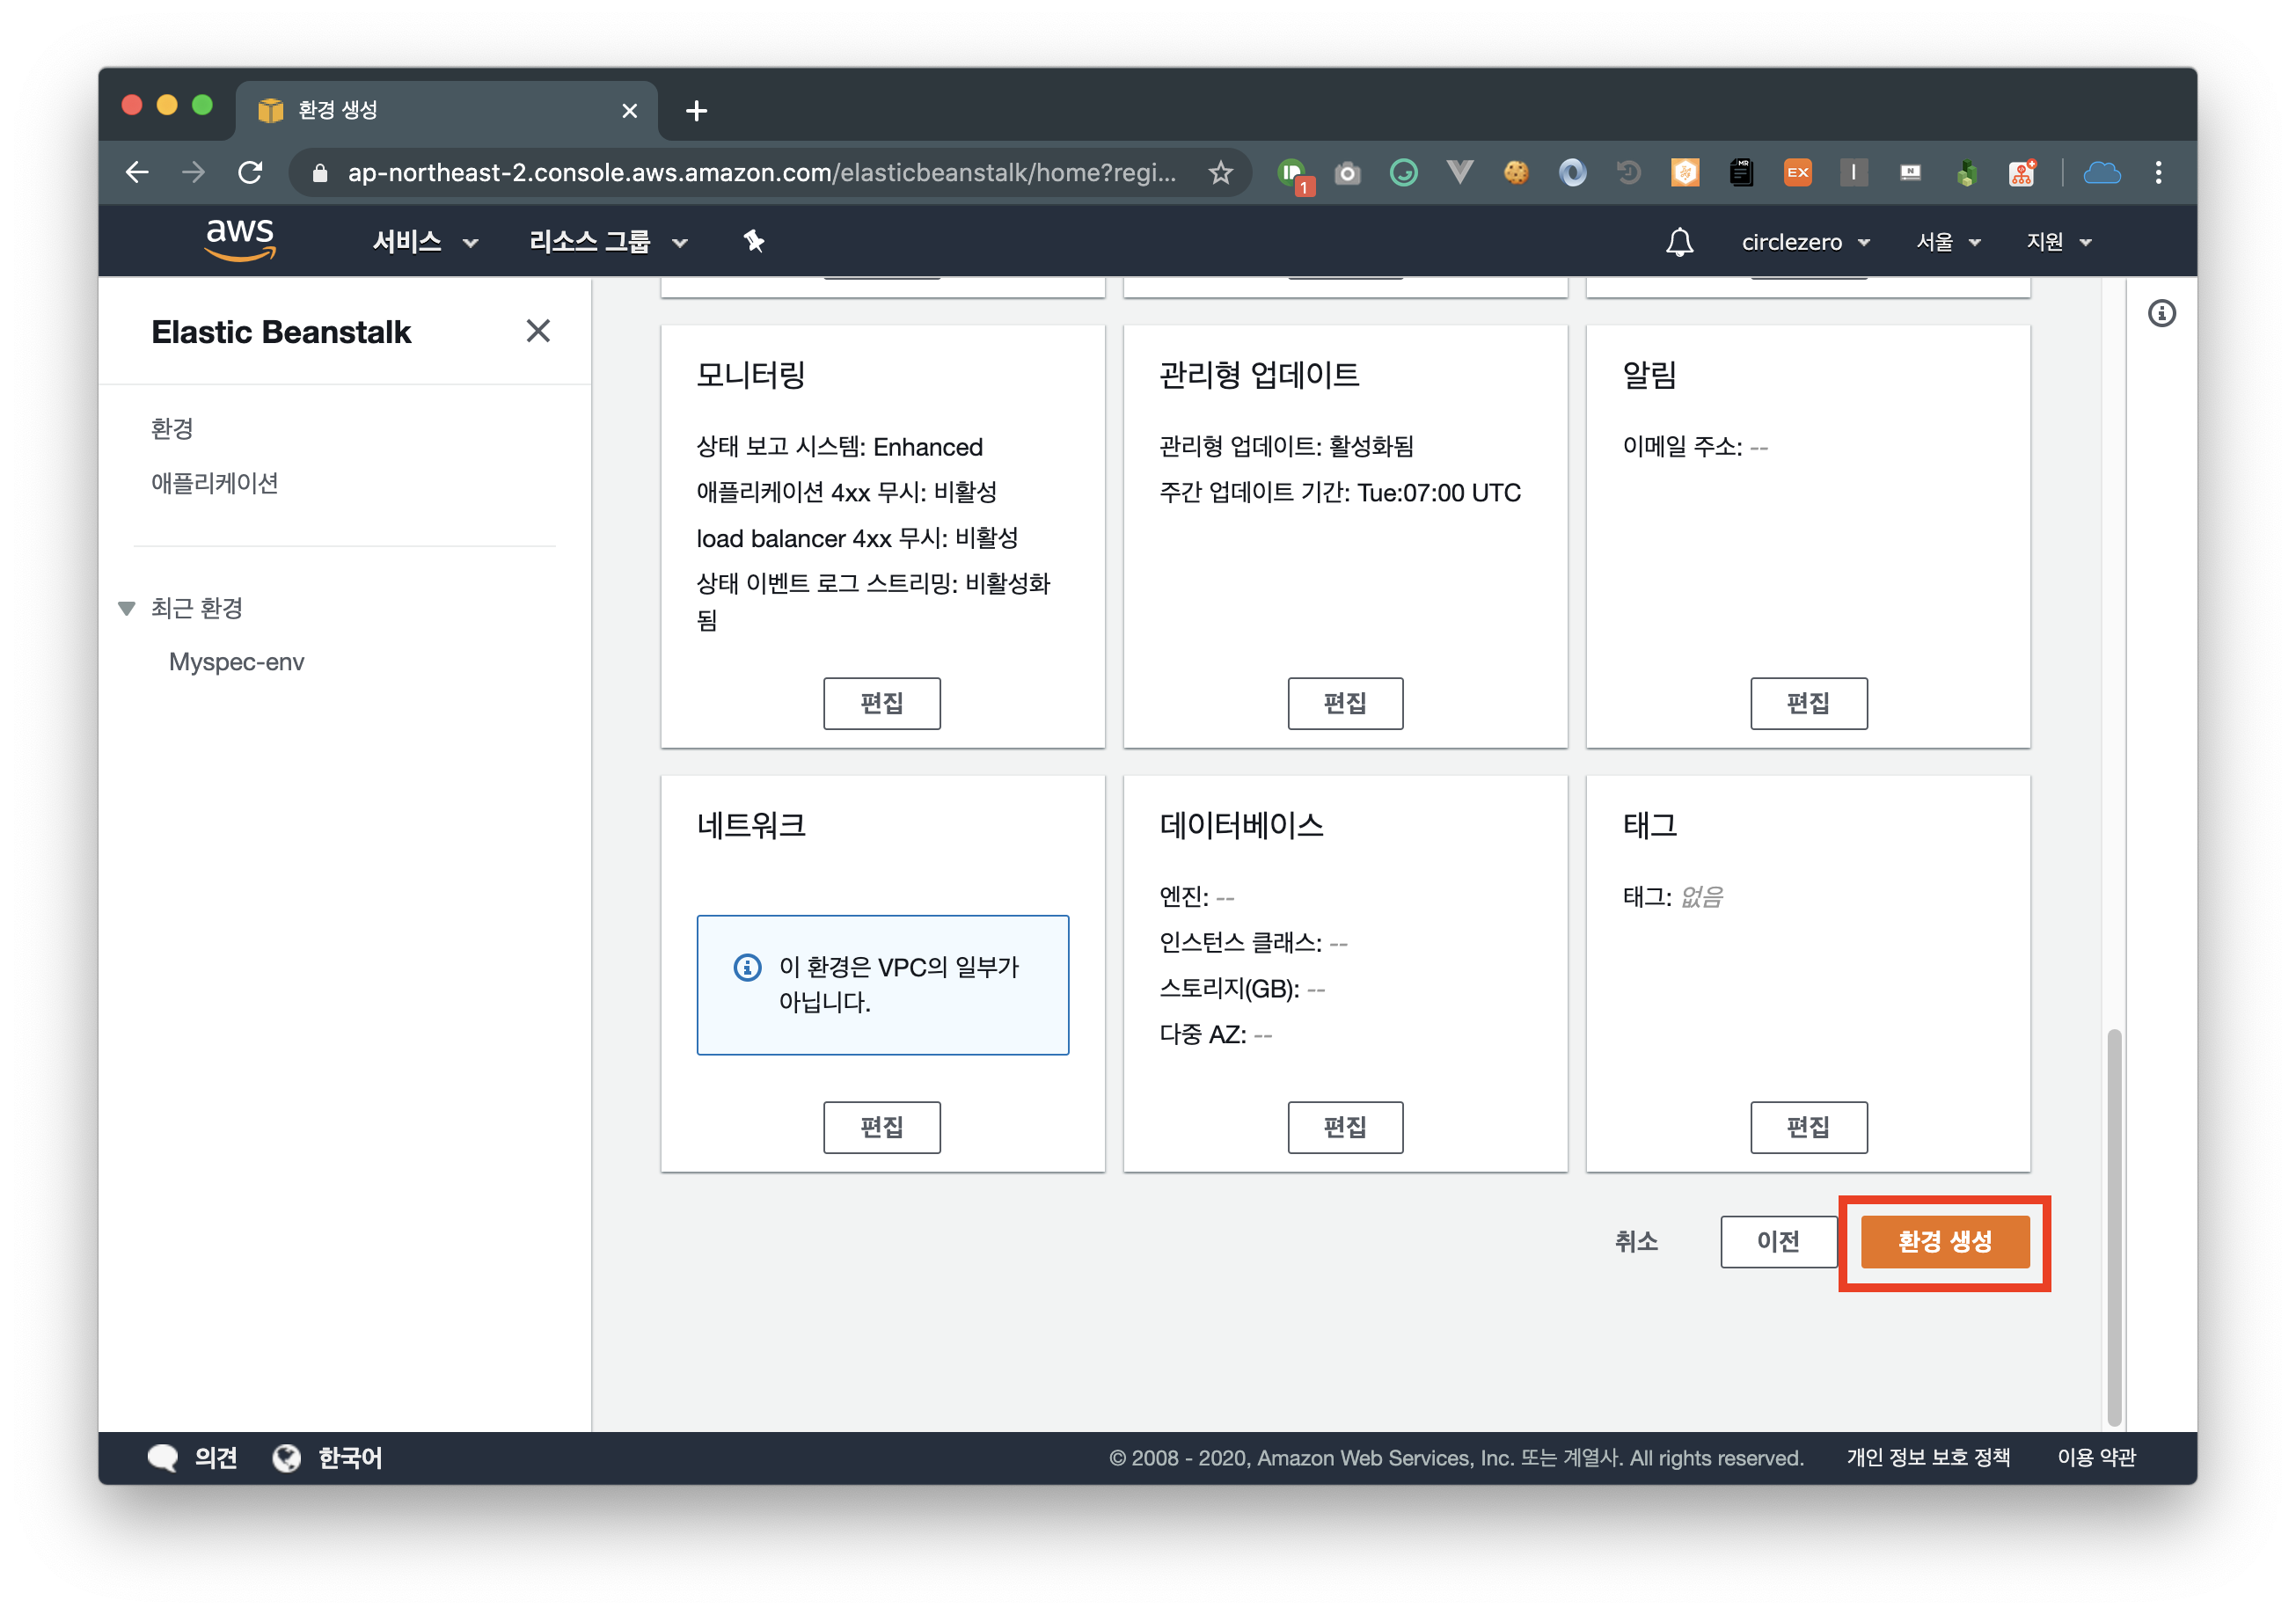Open Chrome three-dot menu
The height and width of the screenshot is (1615, 2296).
pos(2158,173)
